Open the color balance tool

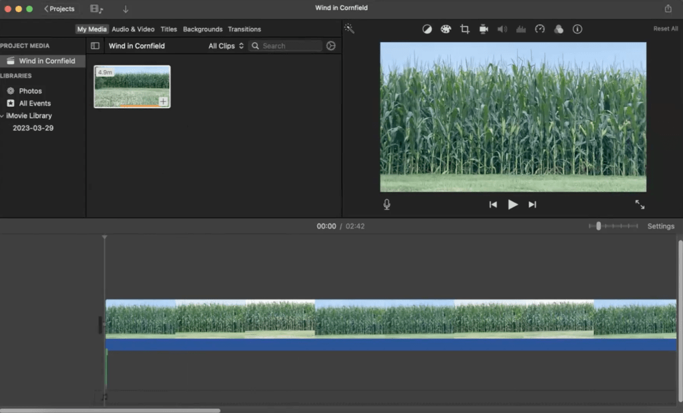tap(427, 29)
